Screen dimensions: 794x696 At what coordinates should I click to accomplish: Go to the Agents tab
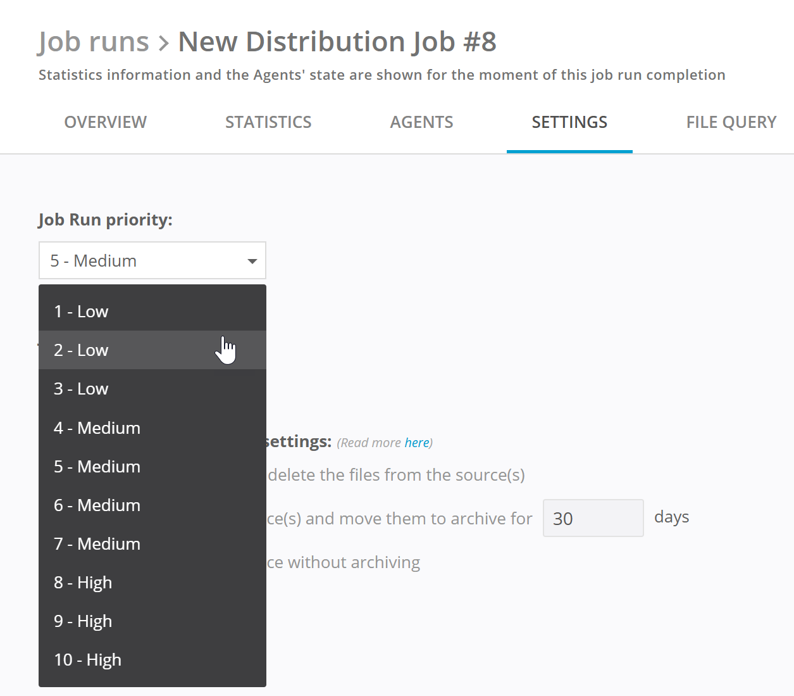tap(421, 122)
